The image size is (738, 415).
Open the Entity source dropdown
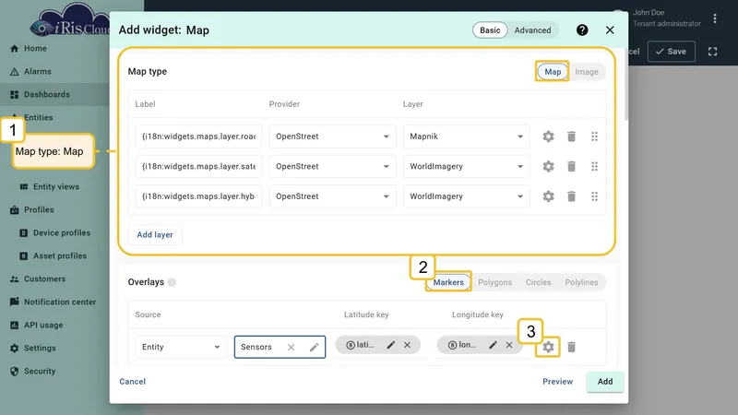pos(181,348)
